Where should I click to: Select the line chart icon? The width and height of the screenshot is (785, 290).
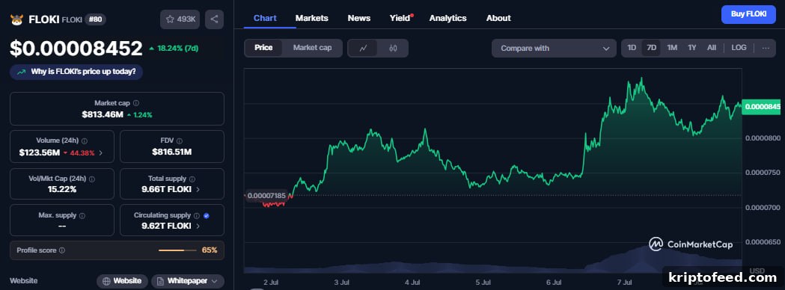363,48
